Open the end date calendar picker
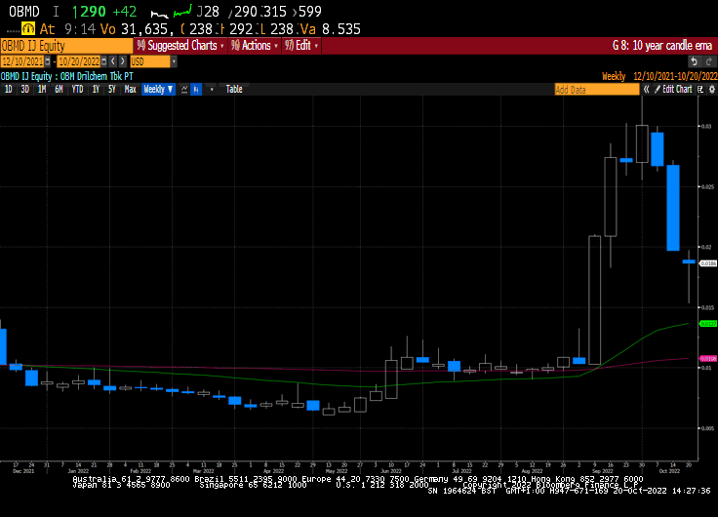The image size is (718, 517). [104, 61]
